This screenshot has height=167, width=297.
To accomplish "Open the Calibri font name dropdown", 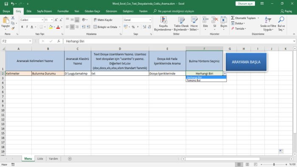I will click(42, 20).
